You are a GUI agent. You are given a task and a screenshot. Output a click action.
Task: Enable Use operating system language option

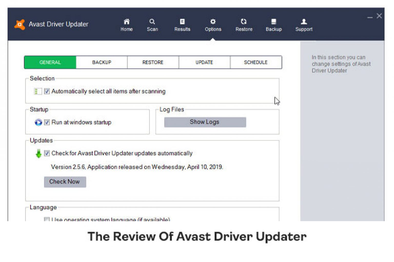click(x=47, y=219)
